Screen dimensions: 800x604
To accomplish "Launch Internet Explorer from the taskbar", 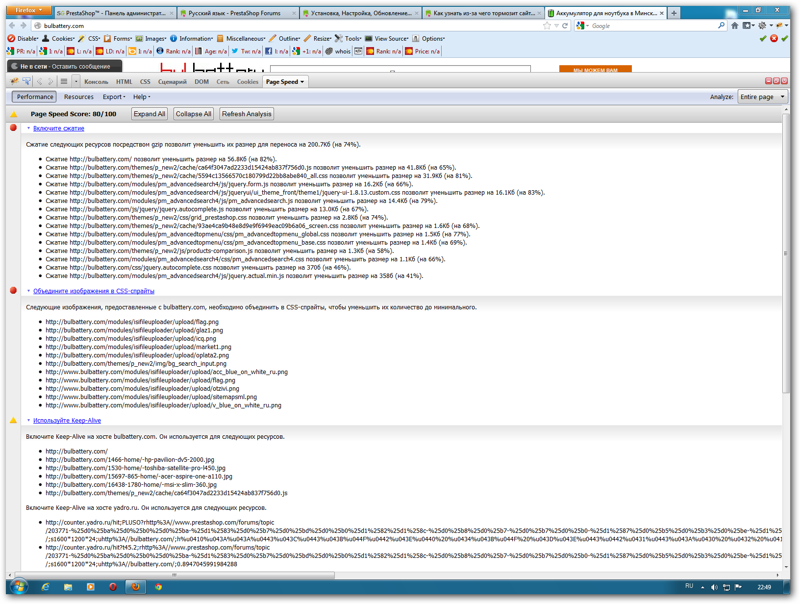I will coord(46,587).
